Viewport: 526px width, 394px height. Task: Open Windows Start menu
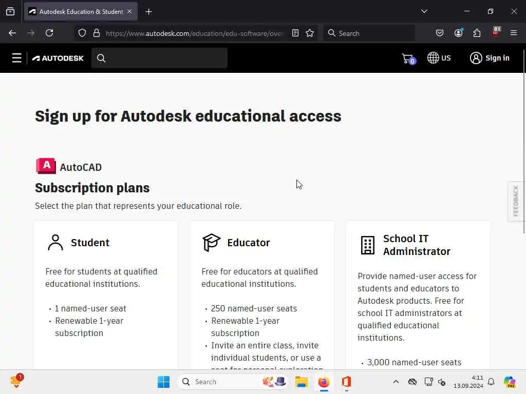(x=163, y=382)
